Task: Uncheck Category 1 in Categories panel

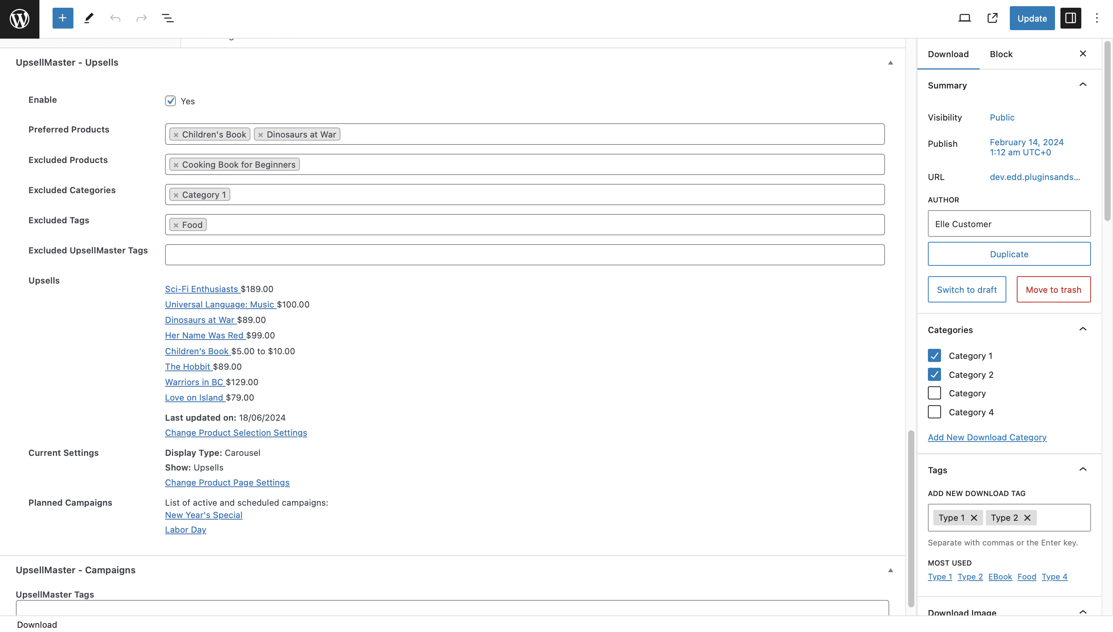Action: pos(934,355)
